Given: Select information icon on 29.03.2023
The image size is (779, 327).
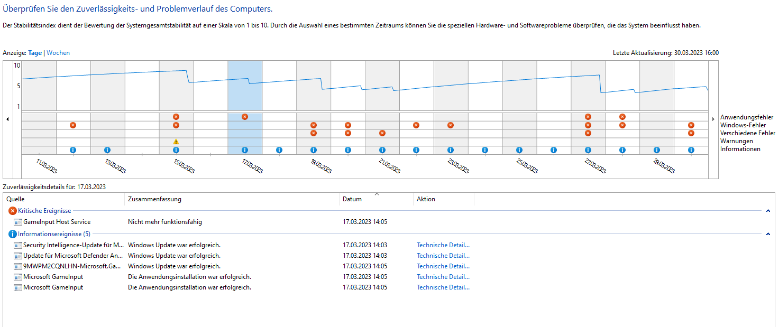Looking at the screenshot, I should tap(657, 150).
